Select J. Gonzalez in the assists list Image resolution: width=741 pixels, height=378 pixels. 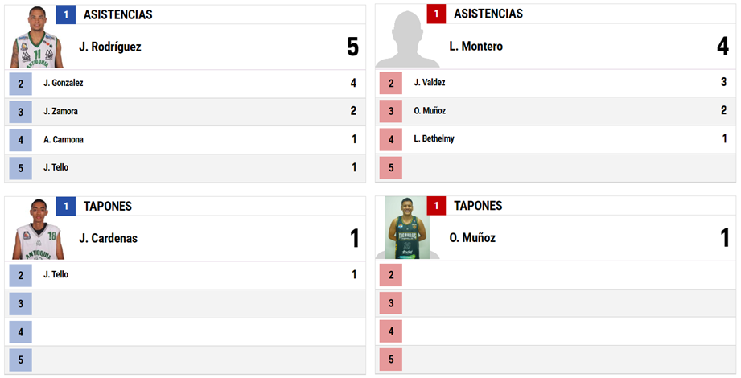(x=185, y=84)
